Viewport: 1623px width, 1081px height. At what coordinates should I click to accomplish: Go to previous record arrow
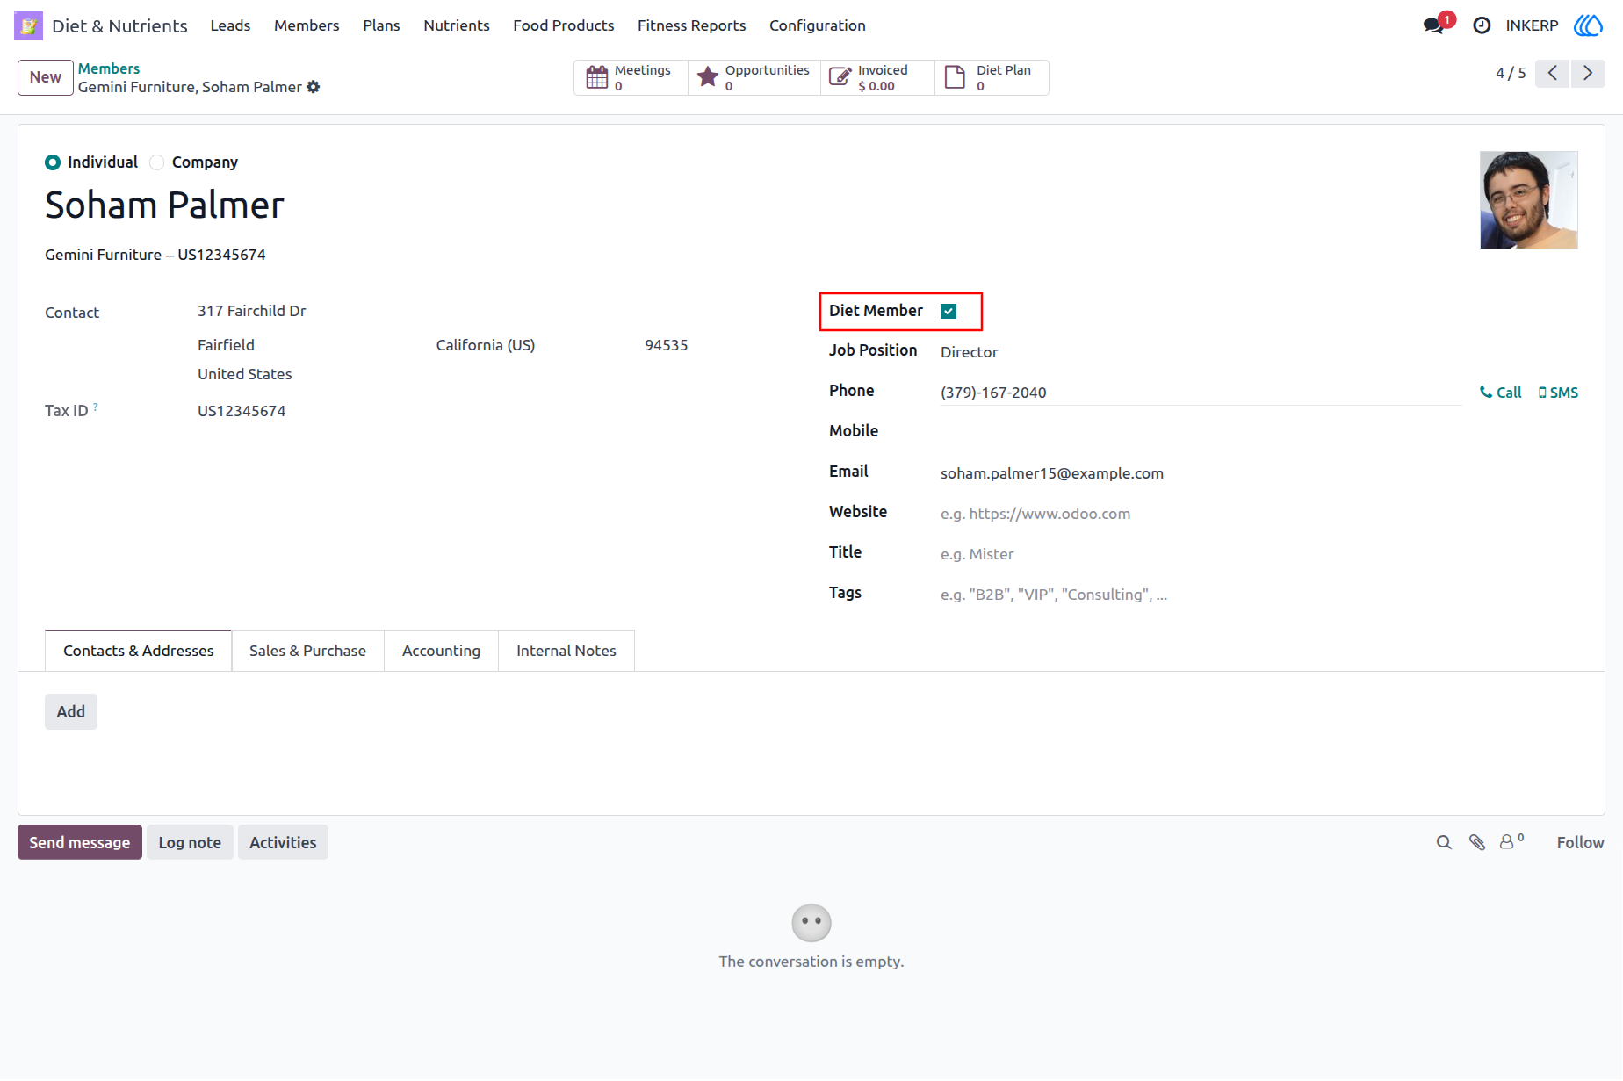(1553, 73)
